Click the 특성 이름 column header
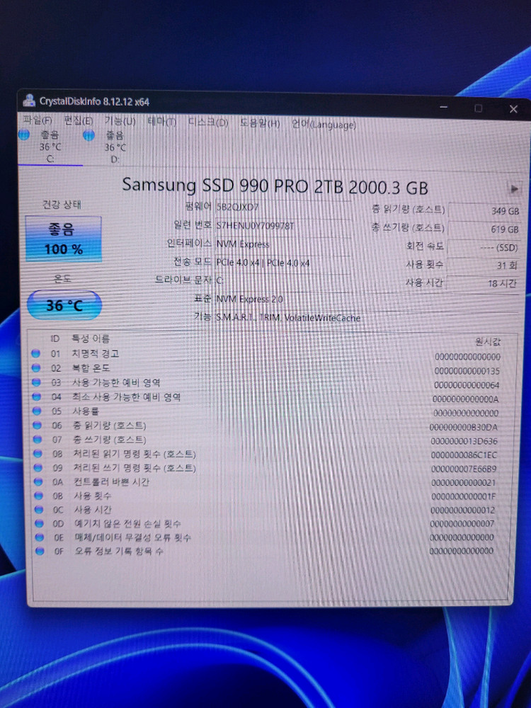Viewport: 531px width, 708px height. [91, 338]
